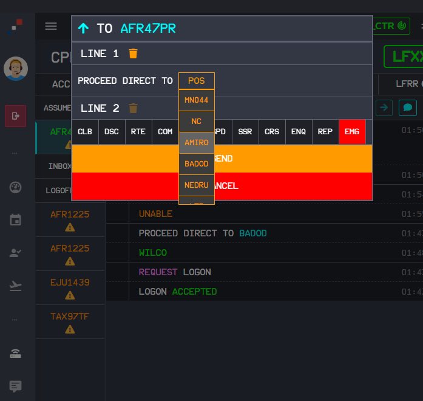Switch to SSR message category
Viewport: 423px width, 401px height.
point(245,132)
